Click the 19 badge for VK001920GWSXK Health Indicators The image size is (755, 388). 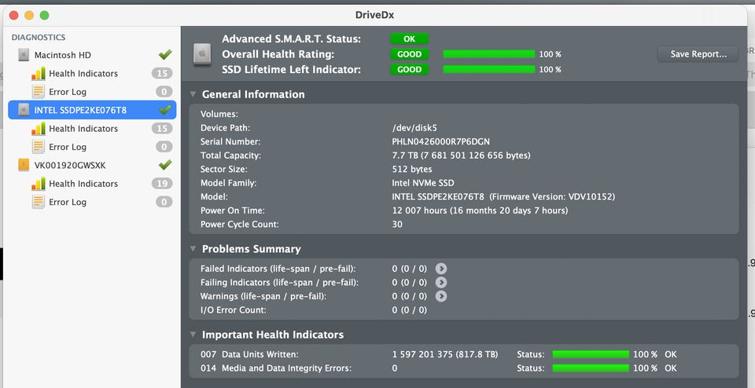(162, 183)
